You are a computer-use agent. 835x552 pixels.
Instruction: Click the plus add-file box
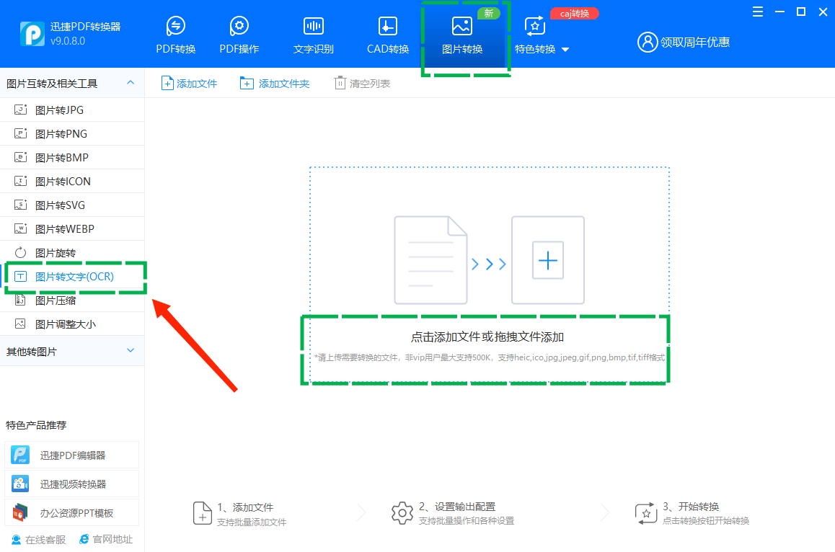(548, 260)
